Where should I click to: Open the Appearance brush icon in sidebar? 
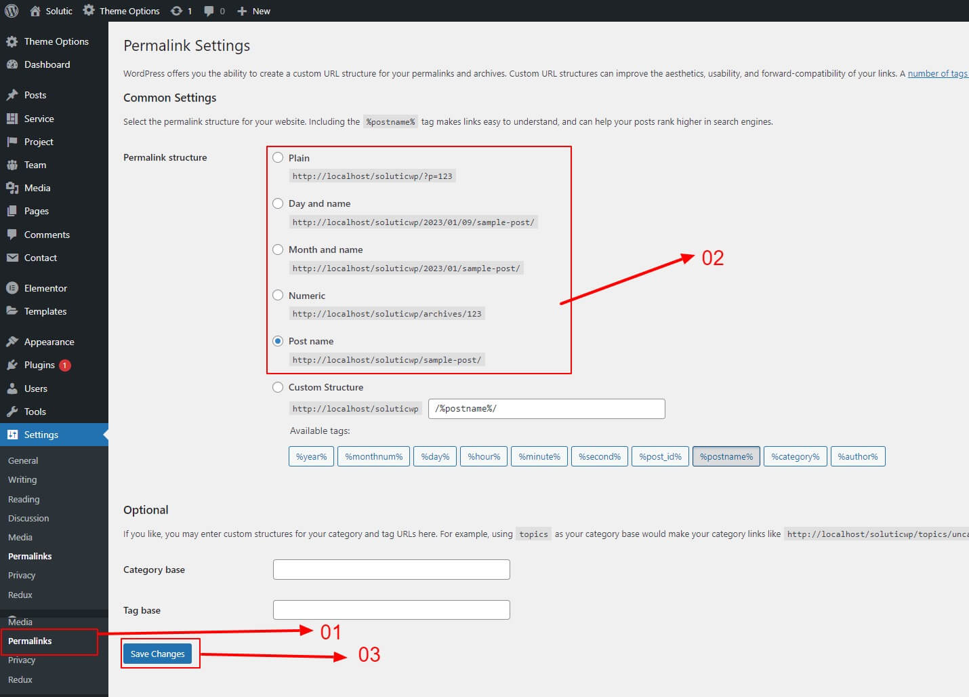pyautogui.click(x=12, y=342)
